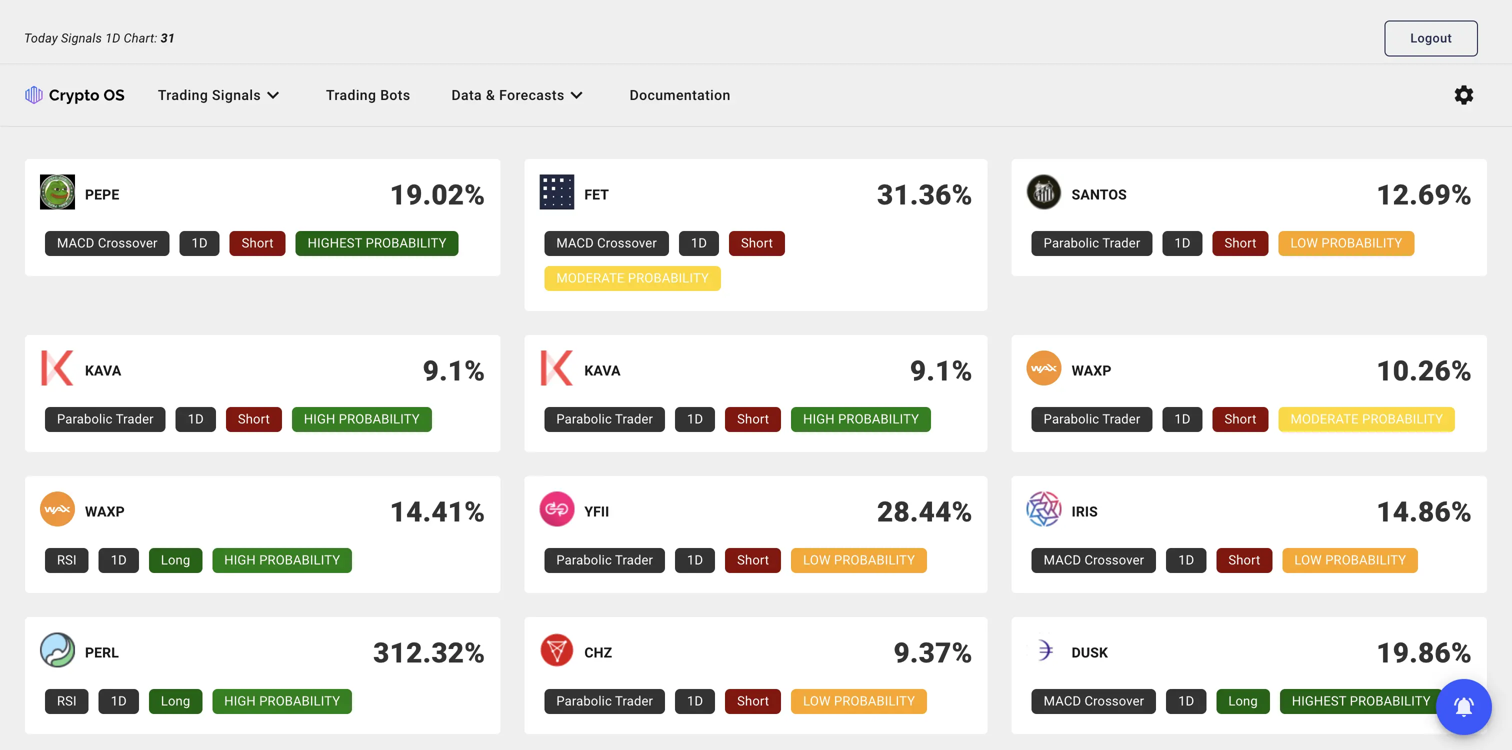Viewport: 1512px width, 750px height.
Task: Click FET's MODERATE PROBABILITY badge
Action: [x=632, y=278]
